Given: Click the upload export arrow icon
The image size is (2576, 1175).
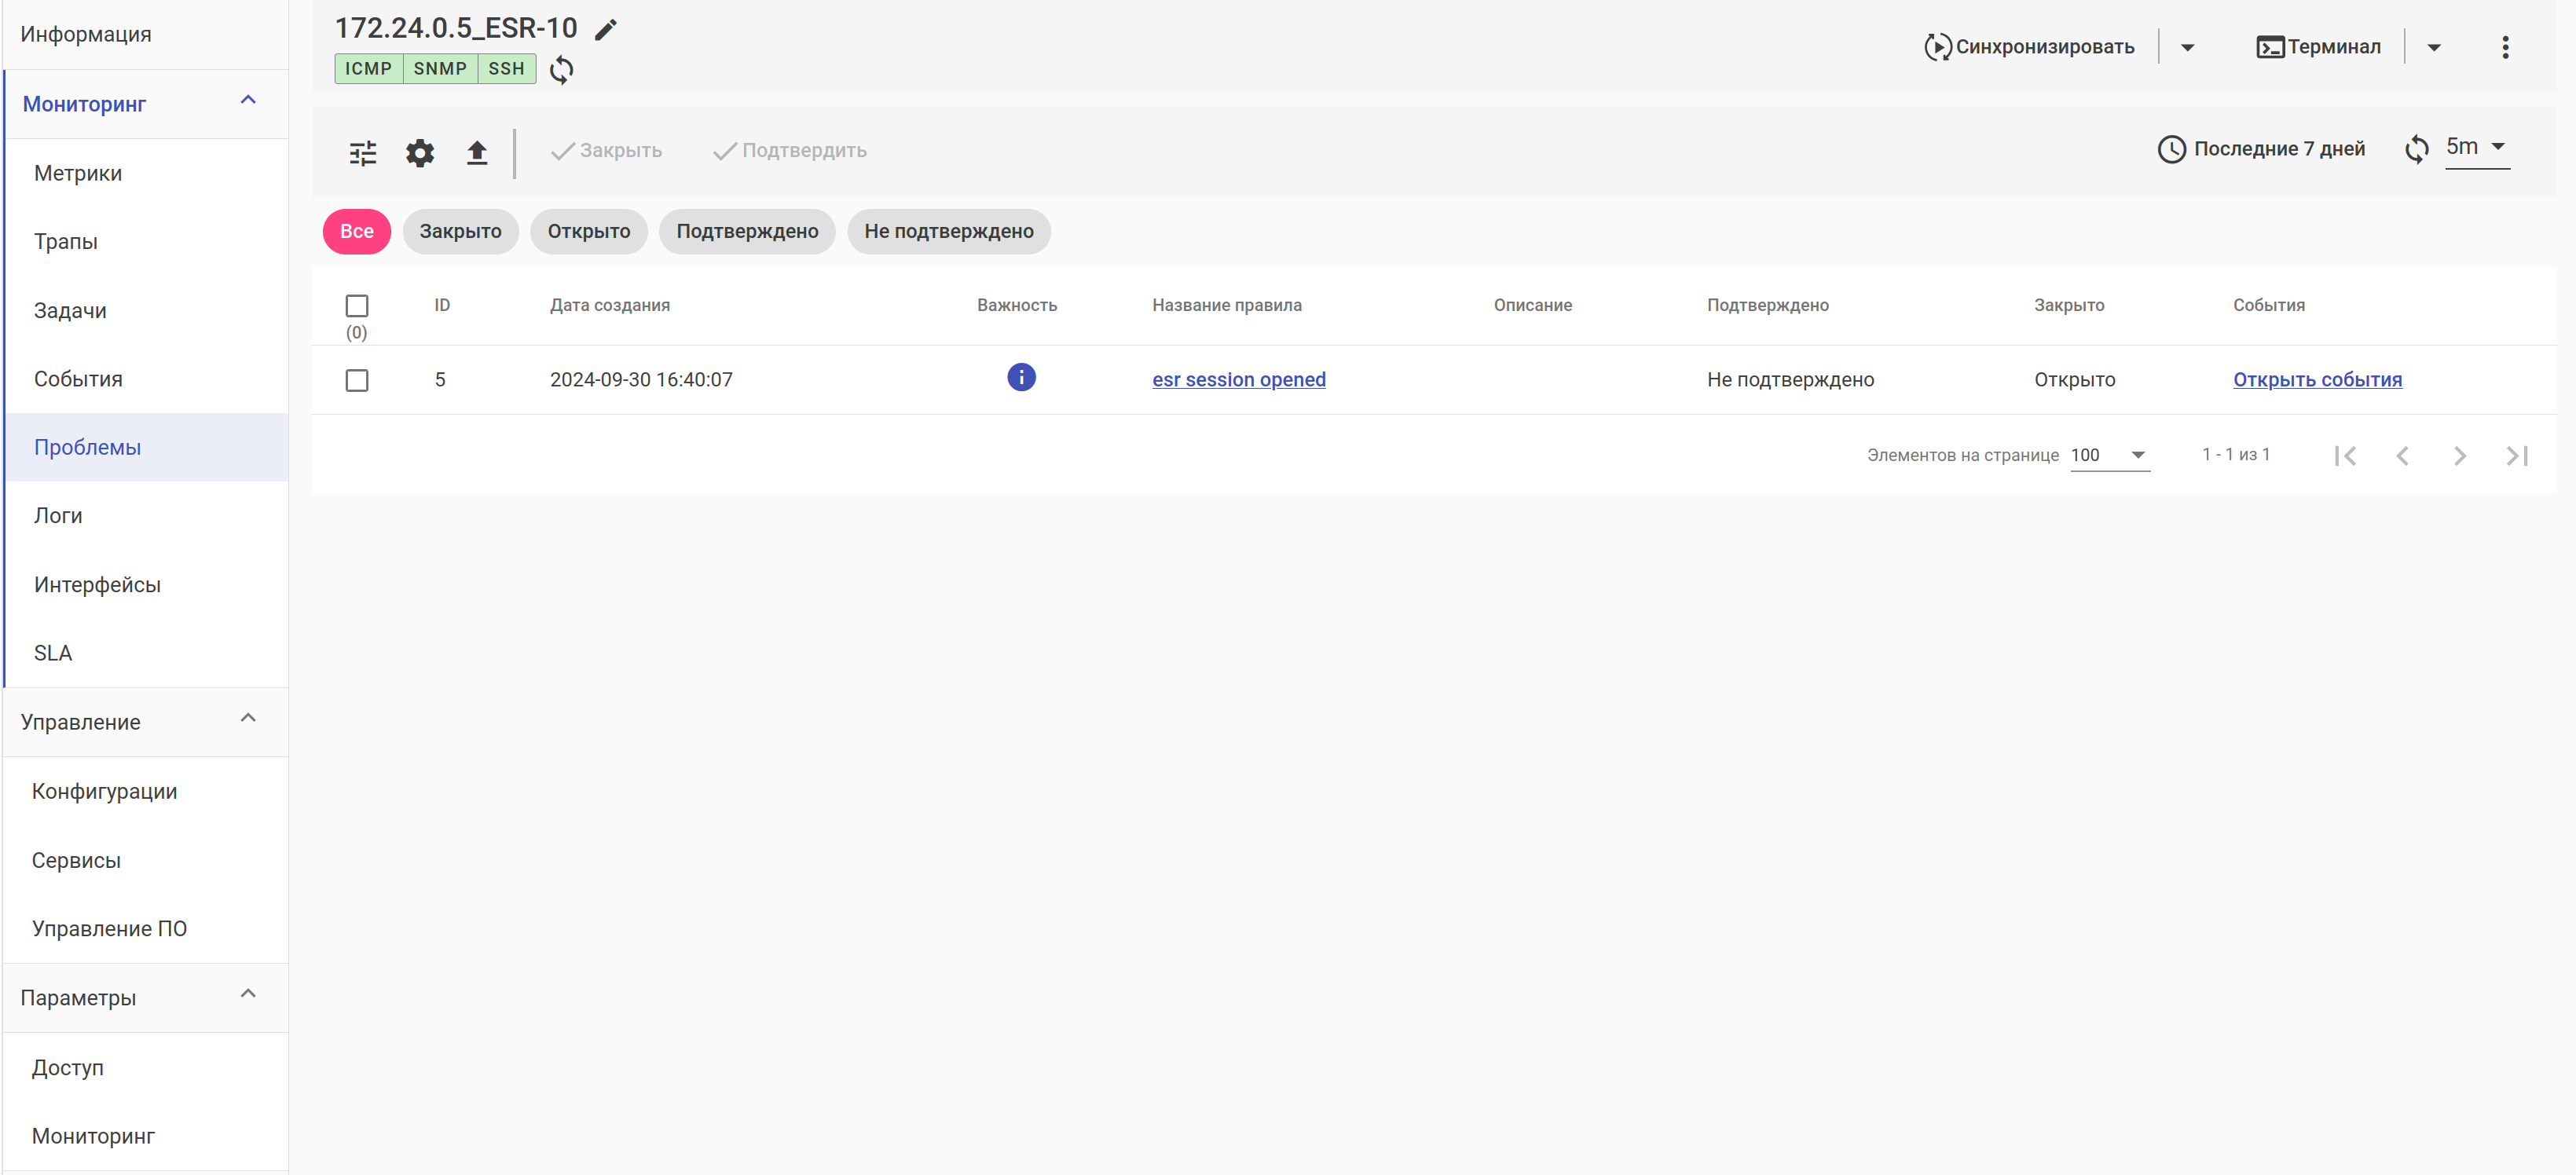Looking at the screenshot, I should (477, 152).
